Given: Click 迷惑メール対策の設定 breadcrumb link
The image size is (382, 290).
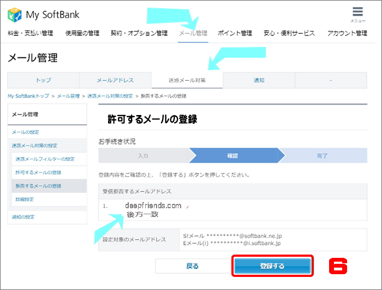Looking at the screenshot, I should tap(110, 96).
